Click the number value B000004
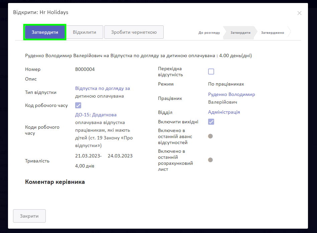 coord(85,70)
